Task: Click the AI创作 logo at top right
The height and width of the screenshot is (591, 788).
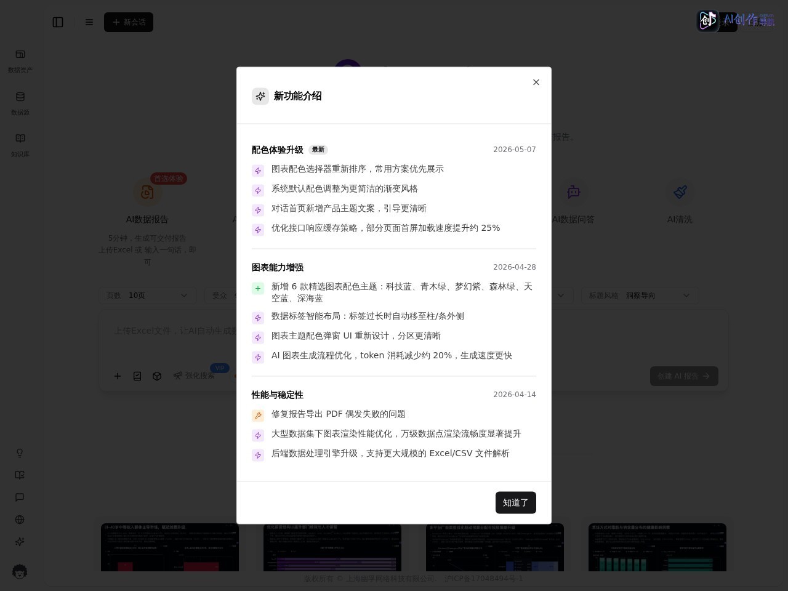Action: (736, 21)
